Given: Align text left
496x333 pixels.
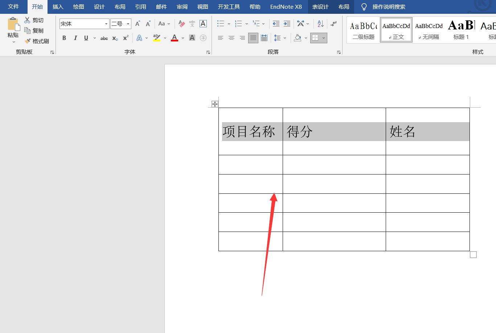Looking at the screenshot, I should [x=221, y=38].
